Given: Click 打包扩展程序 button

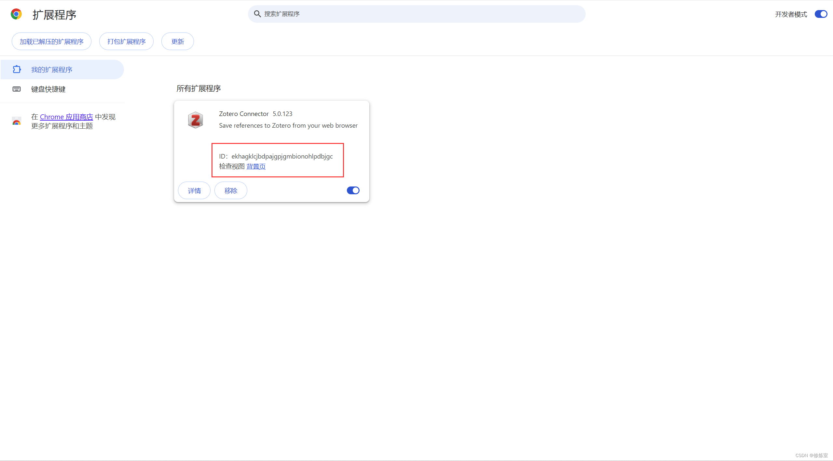Looking at the screenshot, I should pyautogui.click(x=126, y=41).
